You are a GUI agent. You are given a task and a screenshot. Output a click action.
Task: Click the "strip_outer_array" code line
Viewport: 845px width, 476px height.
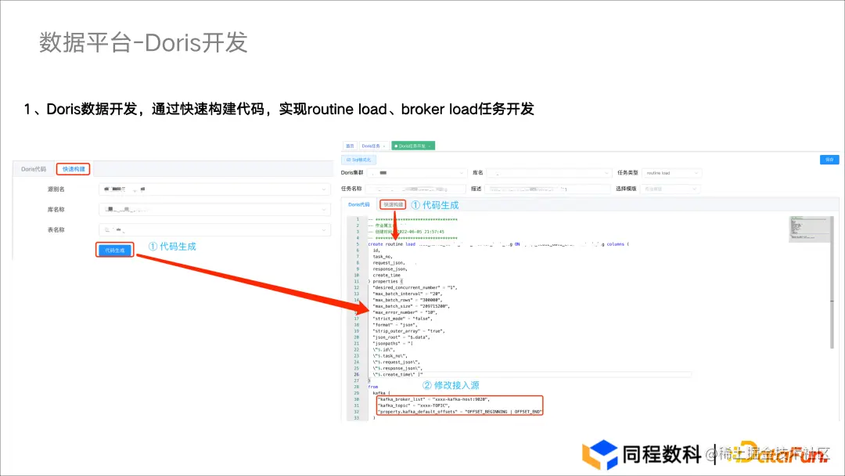click(407, 331)
